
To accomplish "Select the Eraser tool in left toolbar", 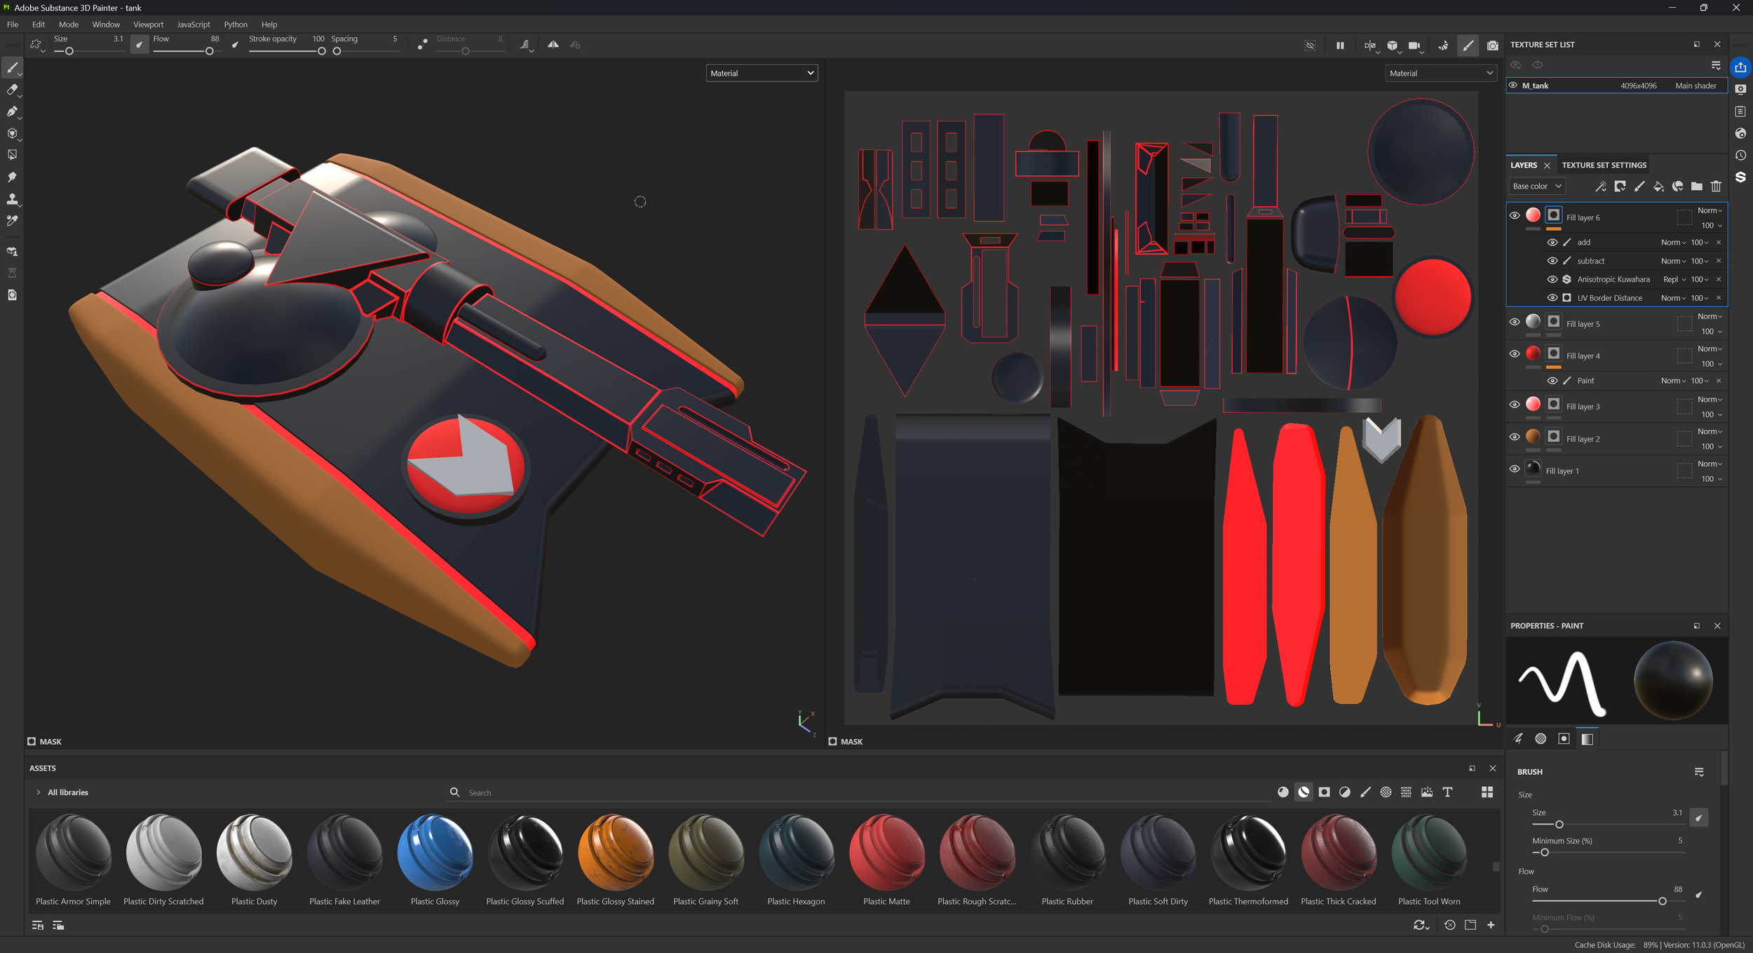I will [12, 90].
